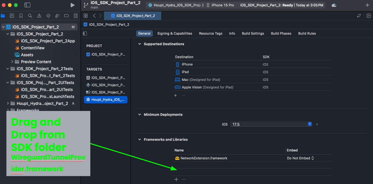Select iOS_SDK_Pro...sLaunchTests file
373x184 pixels.
(x=48, y=97)
